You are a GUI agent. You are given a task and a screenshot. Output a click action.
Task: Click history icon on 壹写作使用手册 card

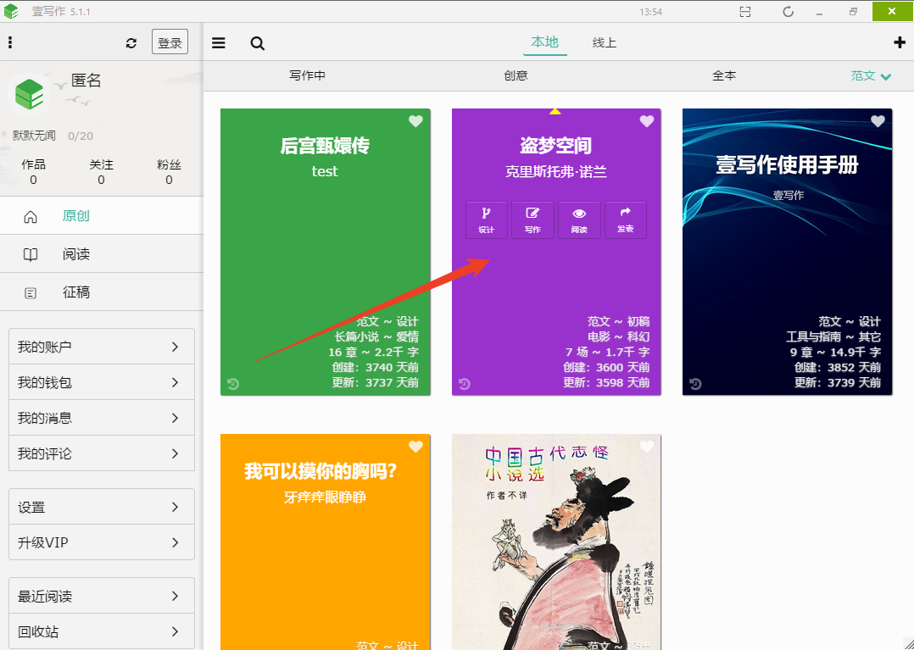[695, 384]
